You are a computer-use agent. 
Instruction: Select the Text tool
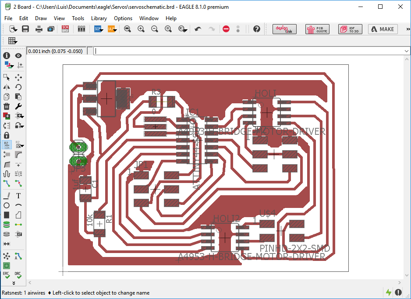point(18,196)
